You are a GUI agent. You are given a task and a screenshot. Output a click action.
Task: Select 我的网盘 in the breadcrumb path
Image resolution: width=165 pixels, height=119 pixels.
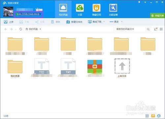pos(33,29)
